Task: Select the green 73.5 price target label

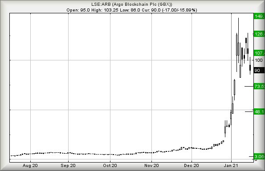Action: [259, 87]
